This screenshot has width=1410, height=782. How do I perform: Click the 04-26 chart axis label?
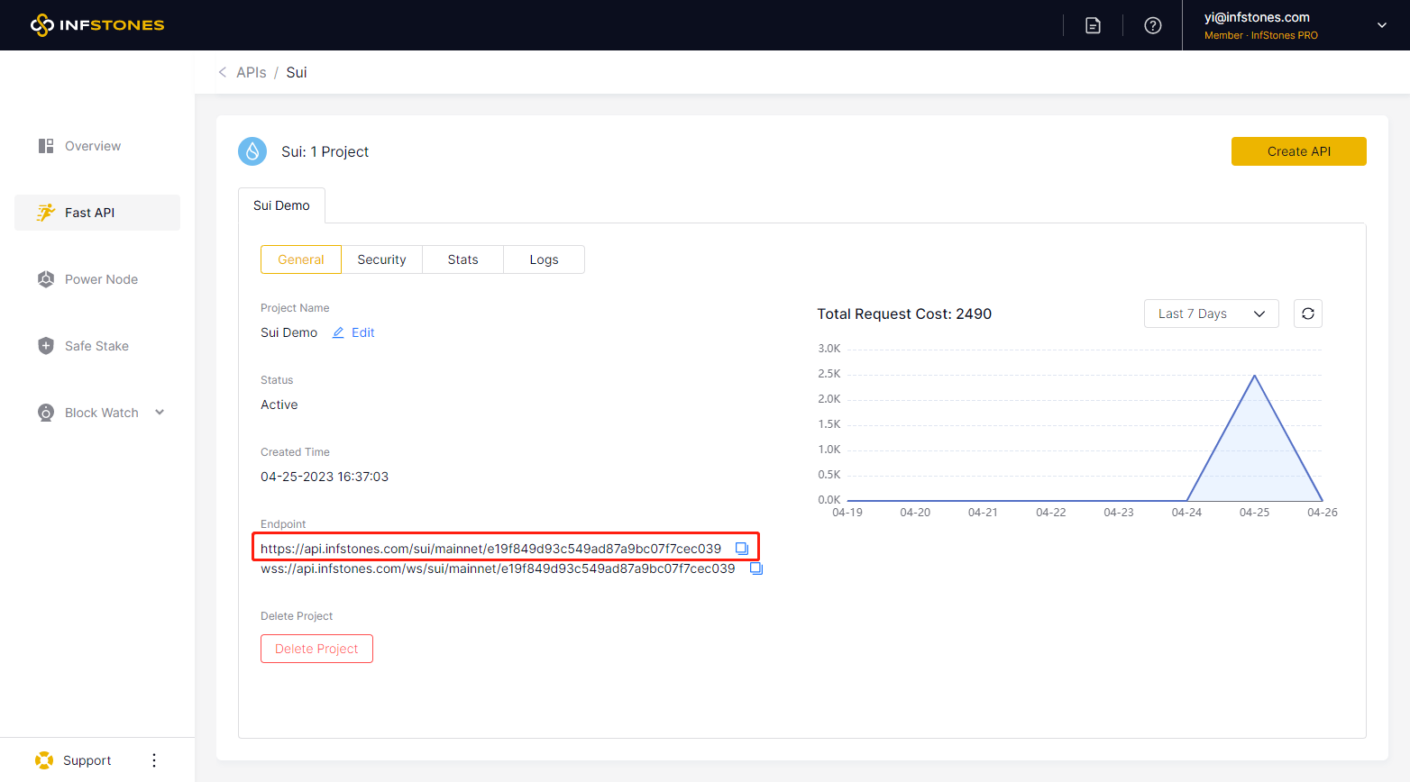1323,512
